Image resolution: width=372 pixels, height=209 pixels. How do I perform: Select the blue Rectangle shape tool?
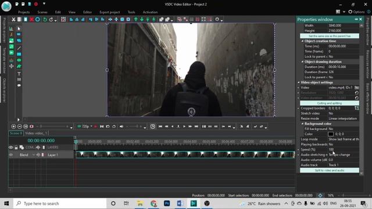pos(19,54)
